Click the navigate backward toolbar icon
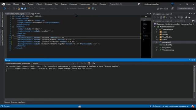 click(5, 9)
